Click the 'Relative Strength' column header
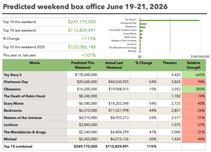Viewport: 211px width, 152px height. 194,65
